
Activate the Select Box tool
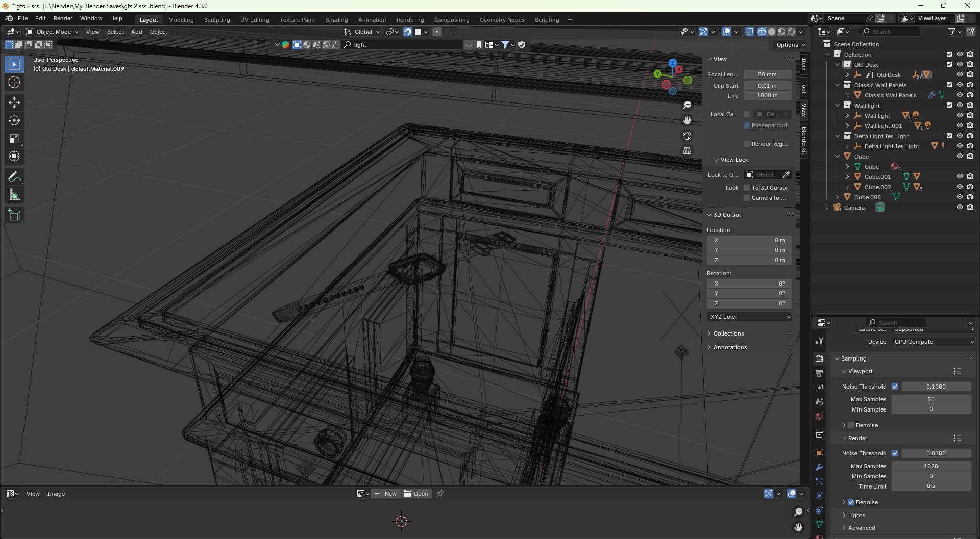coord(14,64)
